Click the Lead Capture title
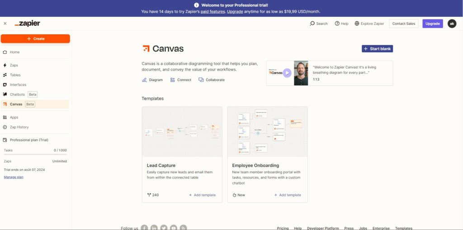This screenshot has width=463, height=230. click(x=161, y=166)
